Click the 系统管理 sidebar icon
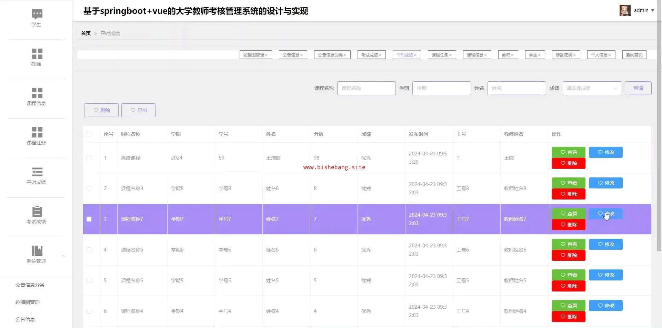The height and width of the screenshot is (328, 662). tap(37, 251)
